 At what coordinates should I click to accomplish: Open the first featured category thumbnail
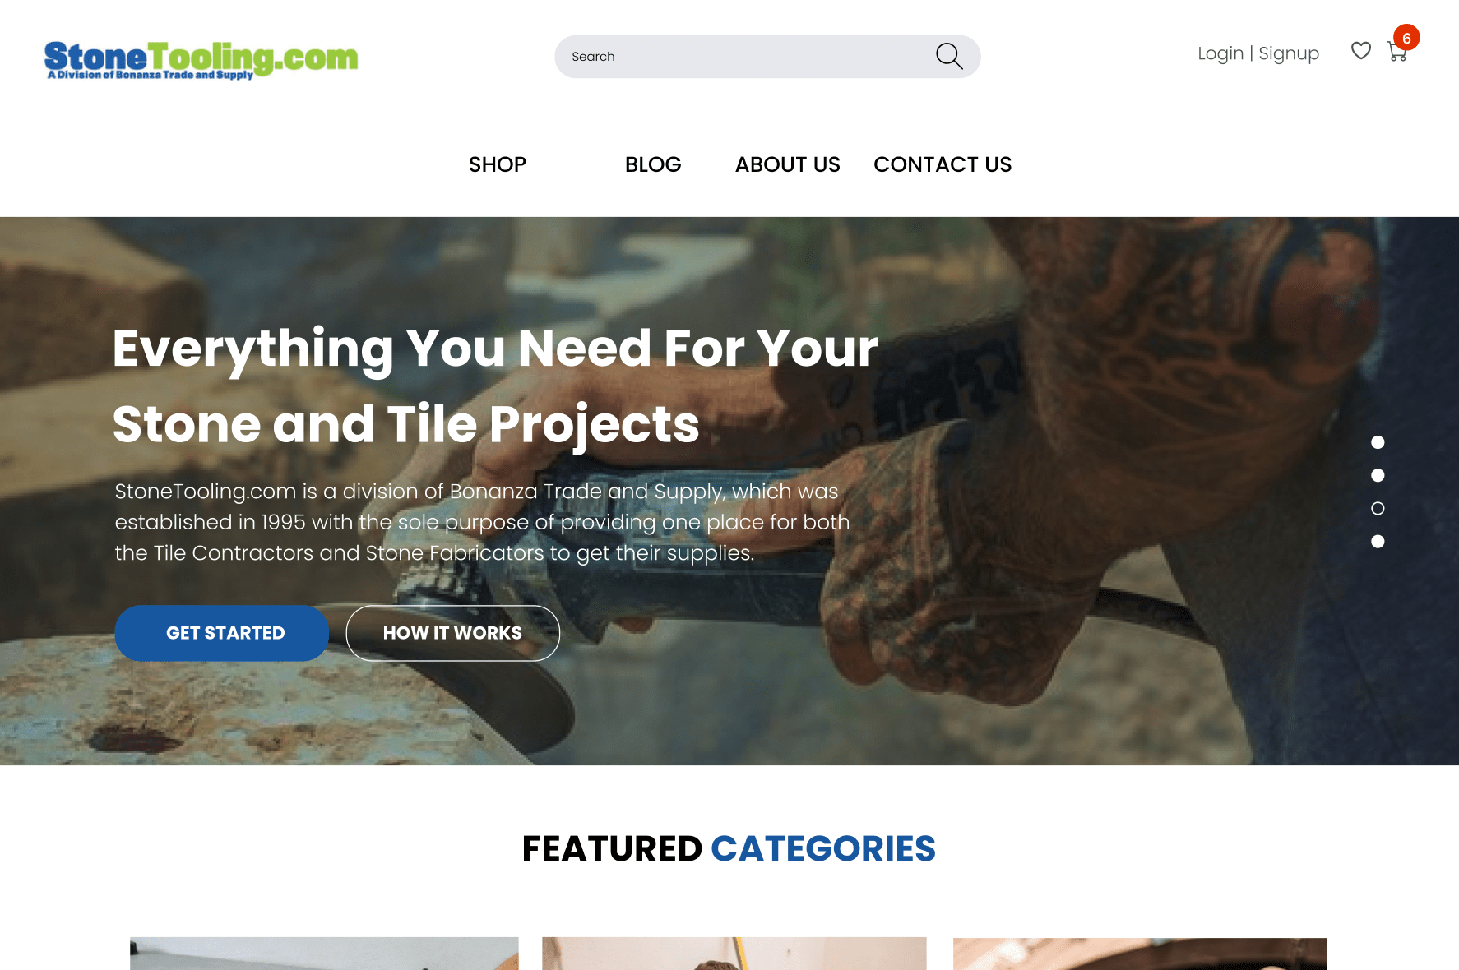pyautogui.click(x=324, y=954)
